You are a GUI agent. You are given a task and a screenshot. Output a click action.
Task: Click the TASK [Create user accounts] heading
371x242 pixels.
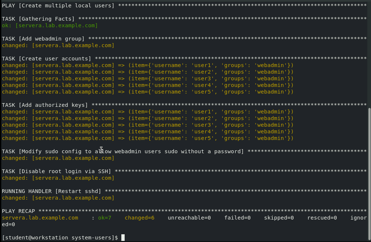[x=46, y=59]
